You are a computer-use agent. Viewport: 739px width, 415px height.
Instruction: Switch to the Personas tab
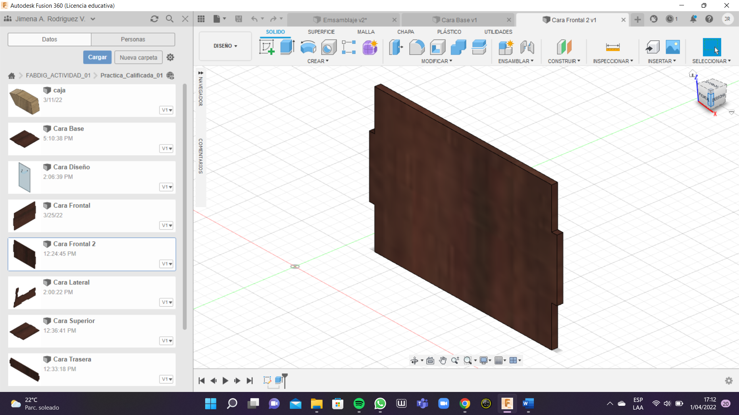click(x=133, y=39)
